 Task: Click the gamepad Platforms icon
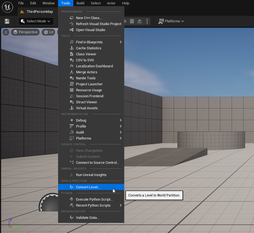(161, 21)
